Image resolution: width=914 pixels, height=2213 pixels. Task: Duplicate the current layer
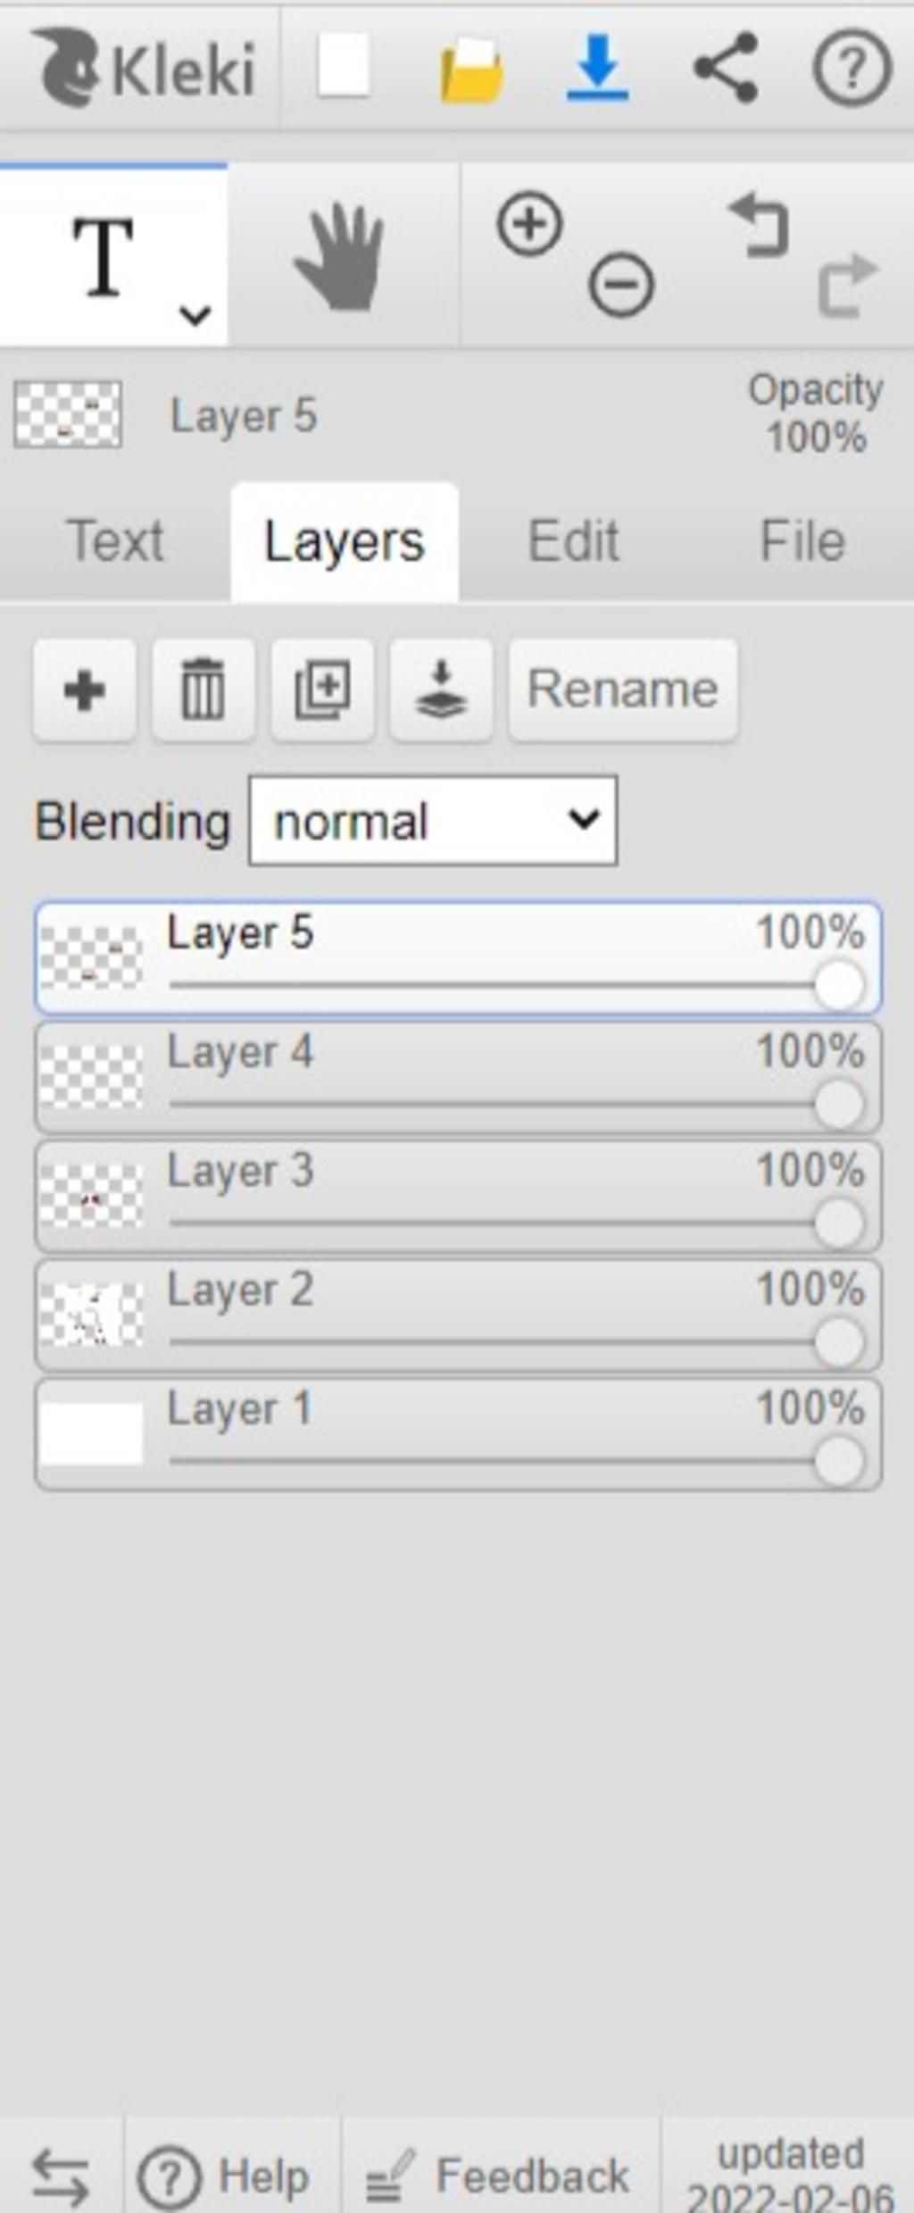[x=322, y=689]
